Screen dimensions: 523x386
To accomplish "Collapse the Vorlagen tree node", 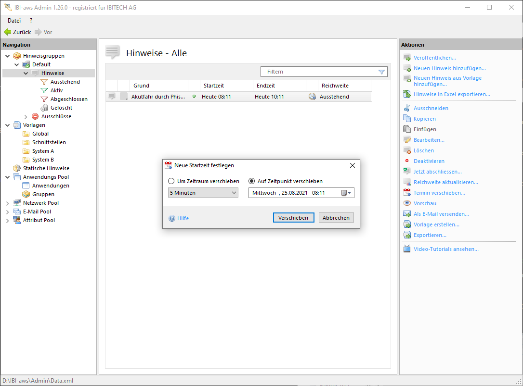I will (8, 125).
